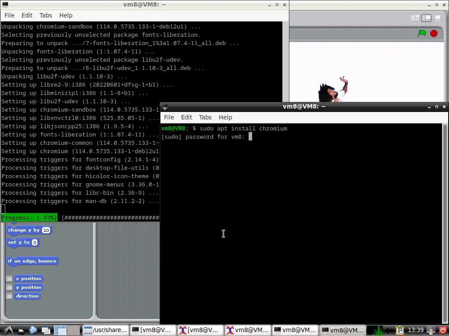Click the x position reporter block
This screenshot has height=336, width=449.
(29, 279)
